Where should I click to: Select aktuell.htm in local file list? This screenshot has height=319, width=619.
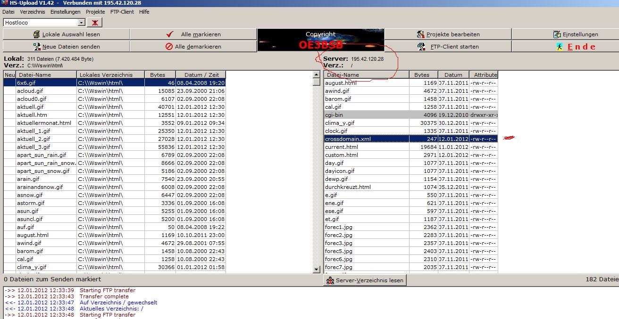[x=32, y=115]
